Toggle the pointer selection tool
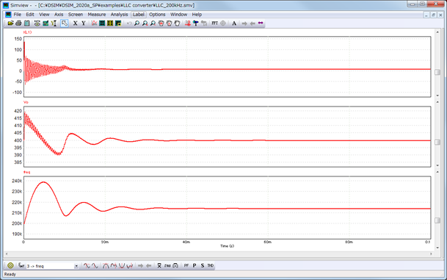 (65, 23)
